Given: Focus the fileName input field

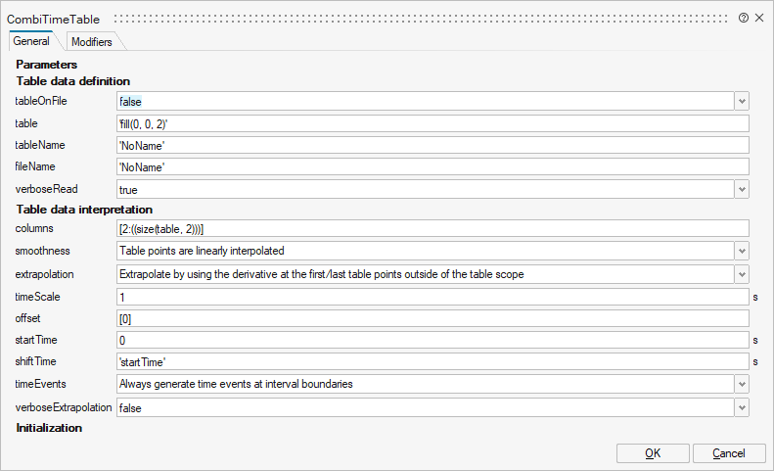Looking at the screenshot, I should 433,167.
